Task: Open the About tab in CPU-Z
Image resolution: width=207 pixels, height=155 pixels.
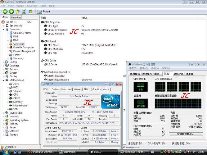Action: click(106, 89)
